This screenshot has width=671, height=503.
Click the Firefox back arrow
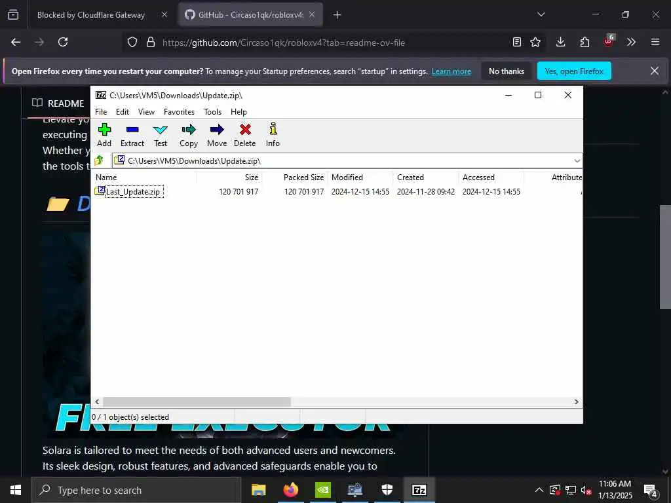[x=16, y=42]
